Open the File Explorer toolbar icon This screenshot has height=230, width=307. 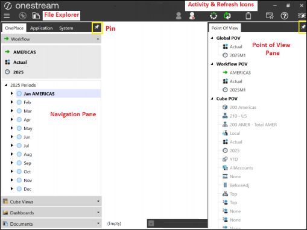(x=36, y=16)
